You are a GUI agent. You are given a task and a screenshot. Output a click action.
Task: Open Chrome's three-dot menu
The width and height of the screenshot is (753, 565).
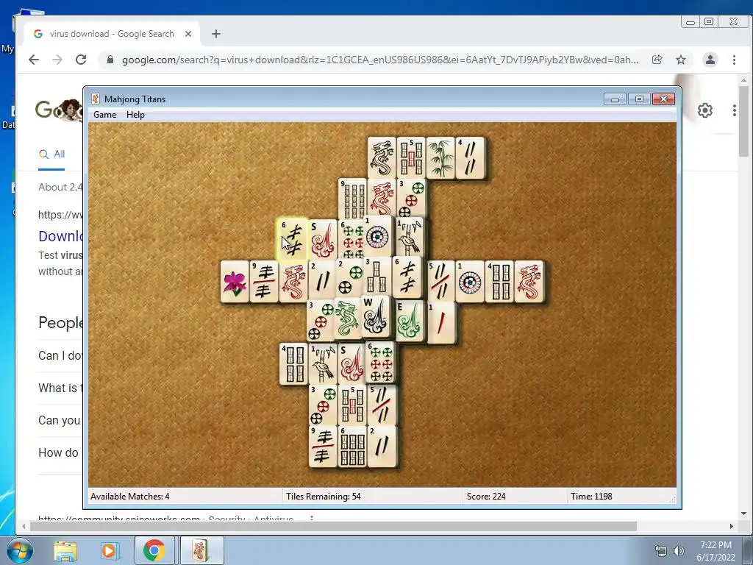[x=735, y=60]
